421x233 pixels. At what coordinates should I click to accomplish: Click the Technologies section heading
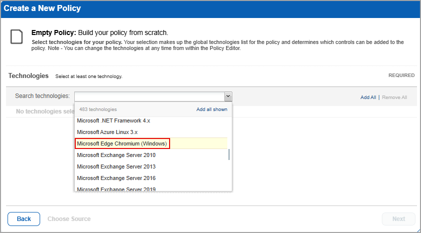[x=29, y=76]
